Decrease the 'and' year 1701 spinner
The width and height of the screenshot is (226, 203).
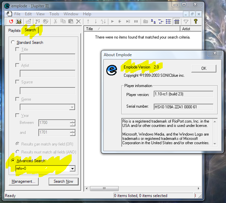click(x=72, y=134)
